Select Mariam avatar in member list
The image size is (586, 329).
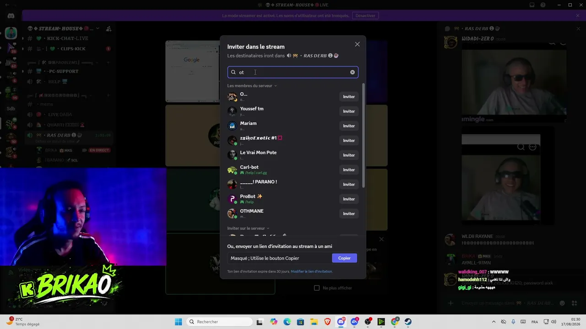pyautogui.click(x=232, y=126)
